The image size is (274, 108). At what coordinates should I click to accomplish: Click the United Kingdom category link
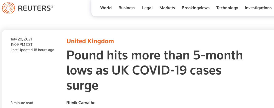pyautogui.click(x=90, y=41)
